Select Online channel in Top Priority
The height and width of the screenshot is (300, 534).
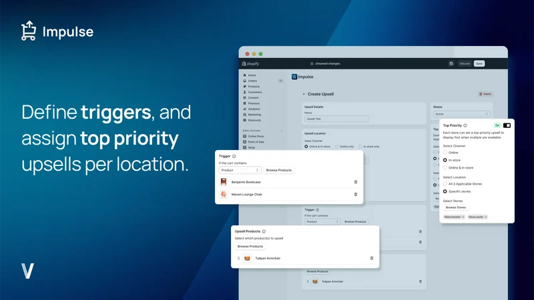coord(445,153)
